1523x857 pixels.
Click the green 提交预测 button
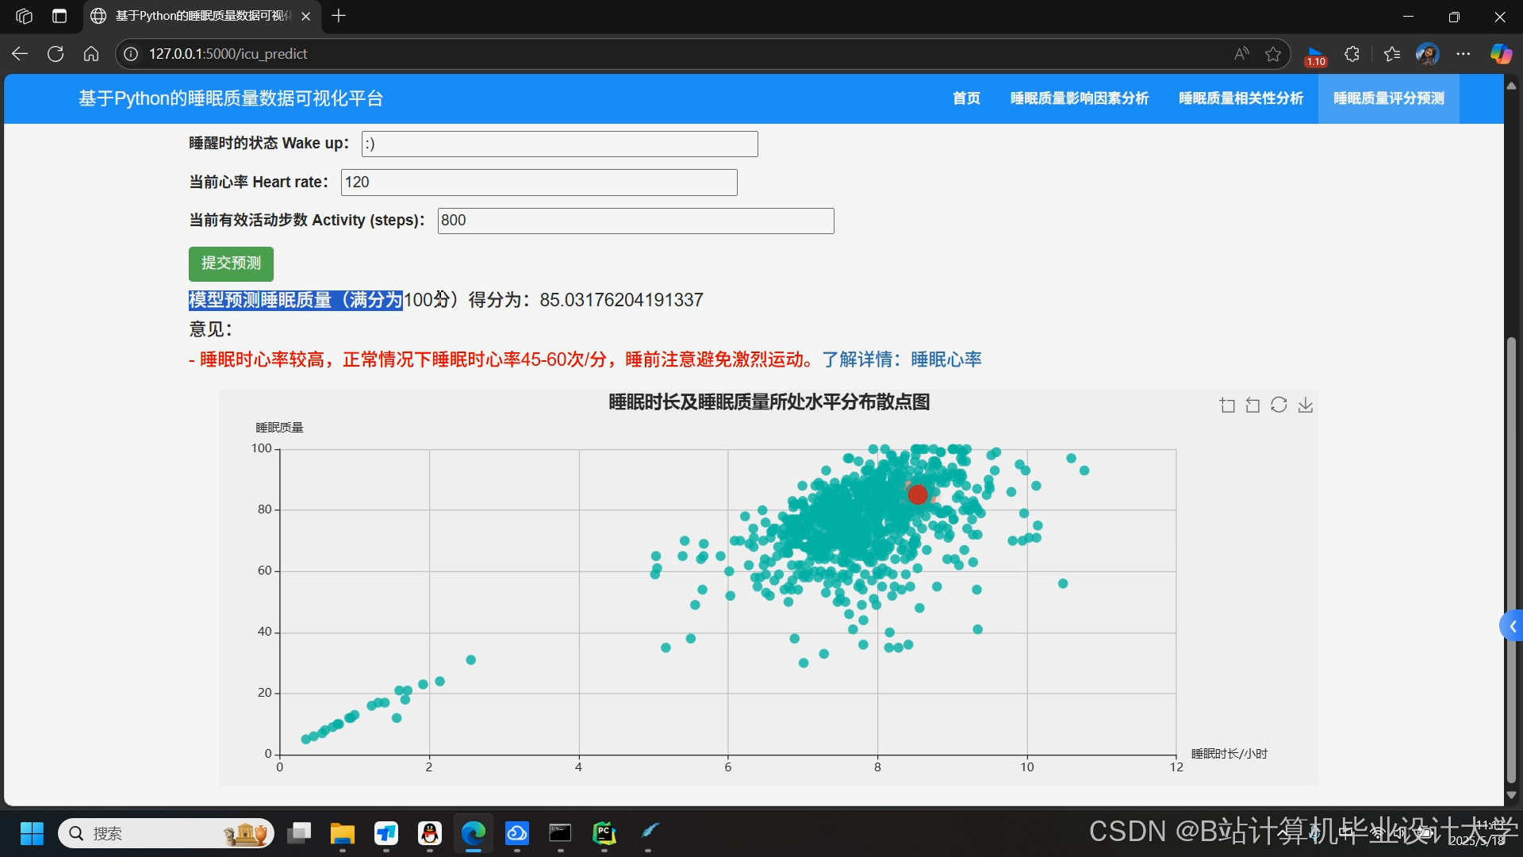pos(231,263)
